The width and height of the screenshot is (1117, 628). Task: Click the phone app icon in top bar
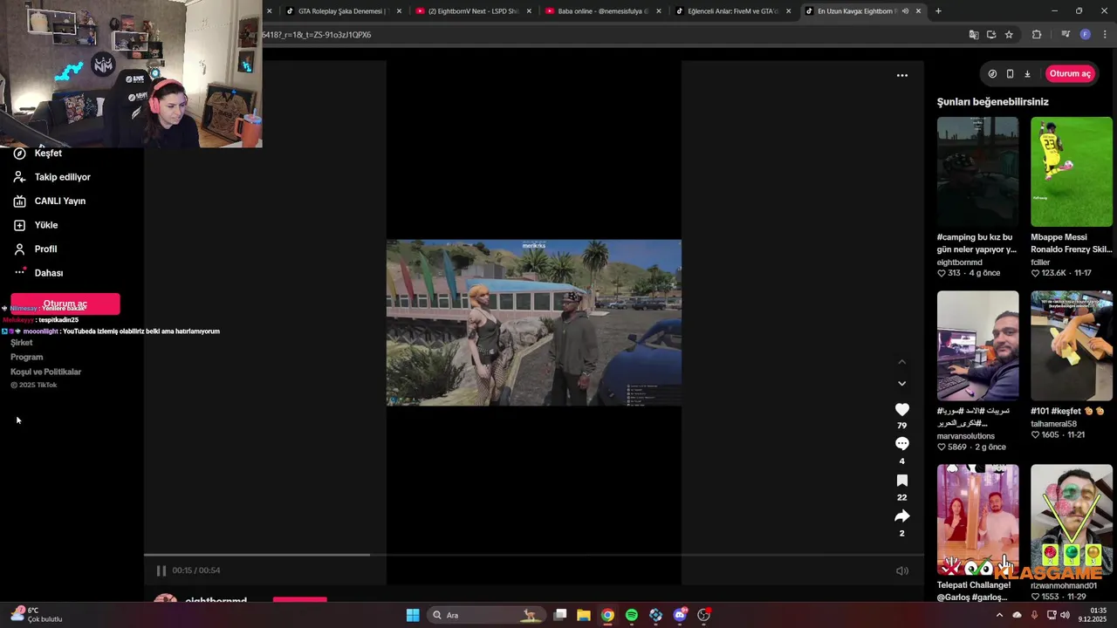click(1010, 74)
